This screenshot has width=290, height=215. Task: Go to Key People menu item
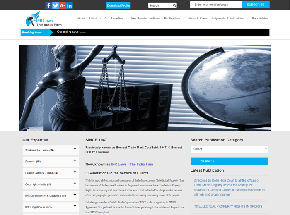click(x=139, y=19)
